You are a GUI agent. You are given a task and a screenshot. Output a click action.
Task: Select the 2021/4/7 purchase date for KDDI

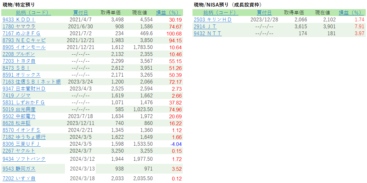[x=81, y=19]
